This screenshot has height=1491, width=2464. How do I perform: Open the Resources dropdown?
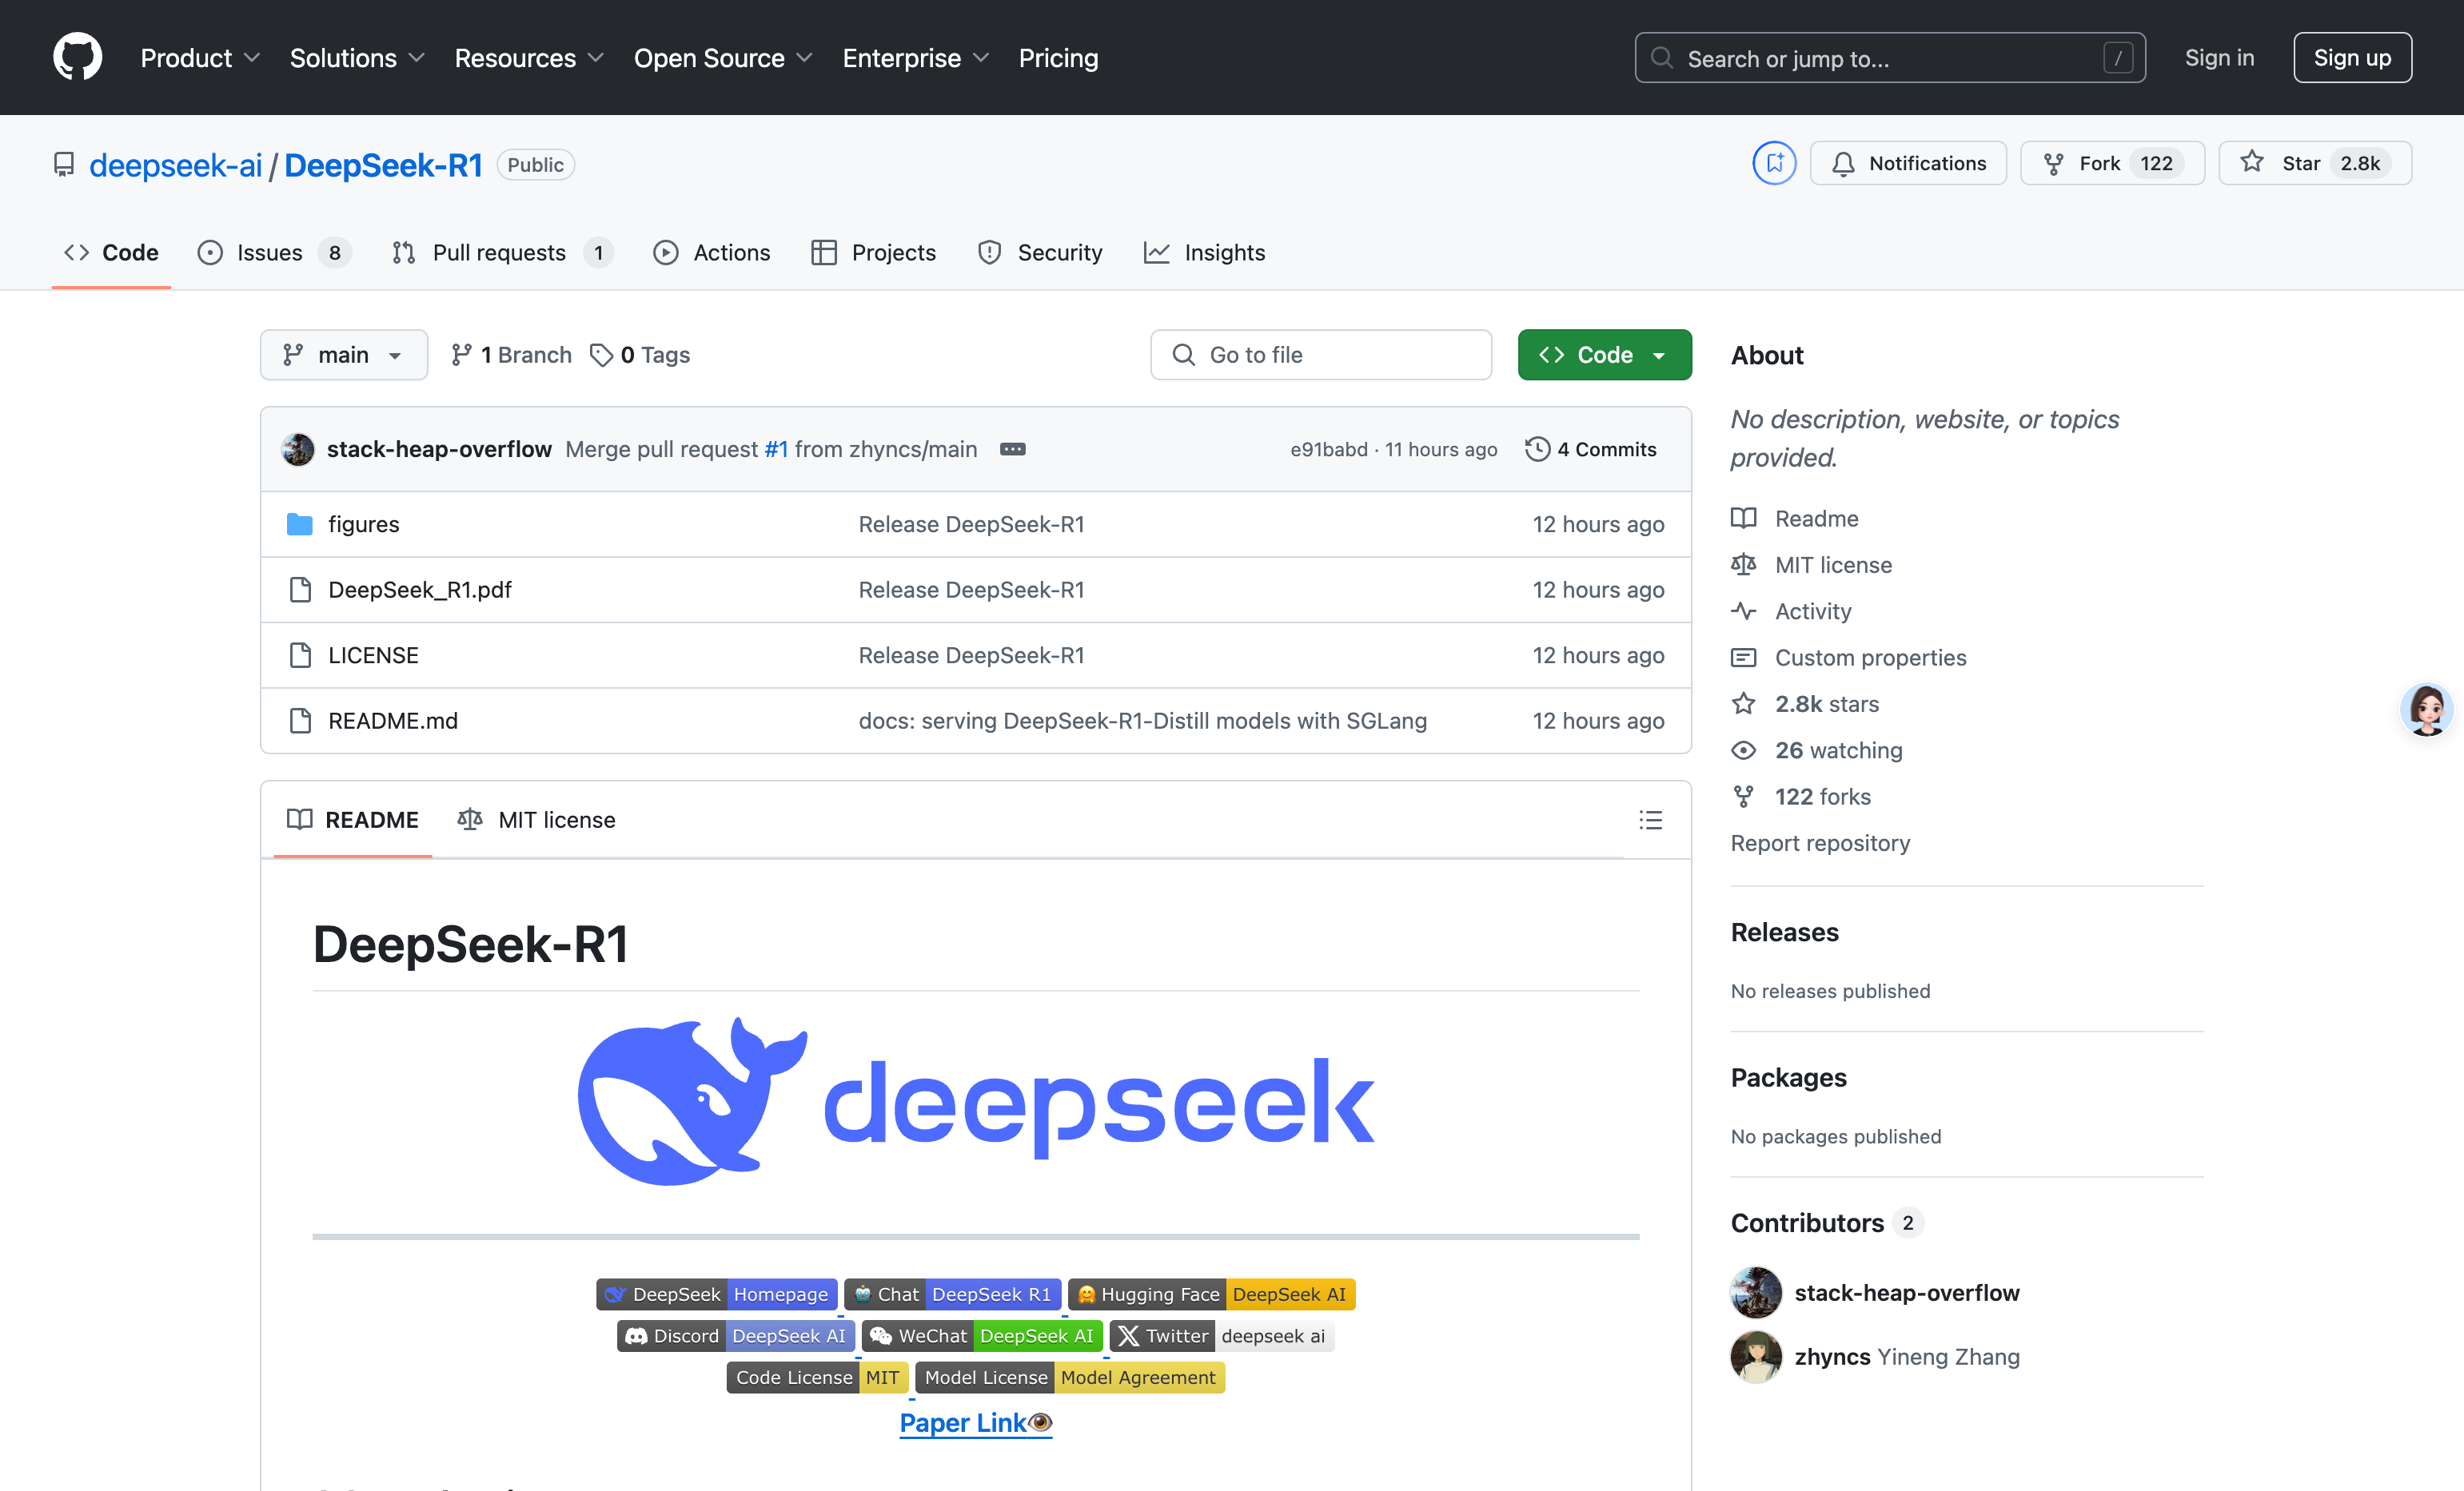(529, 58)
